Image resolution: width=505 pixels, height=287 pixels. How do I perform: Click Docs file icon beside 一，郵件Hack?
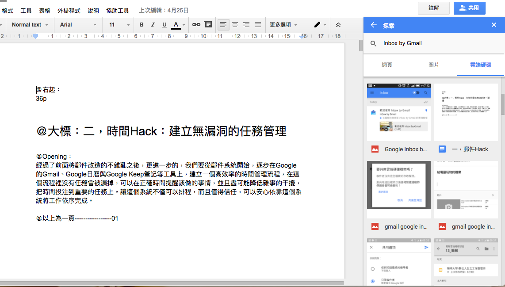[442, 149]
